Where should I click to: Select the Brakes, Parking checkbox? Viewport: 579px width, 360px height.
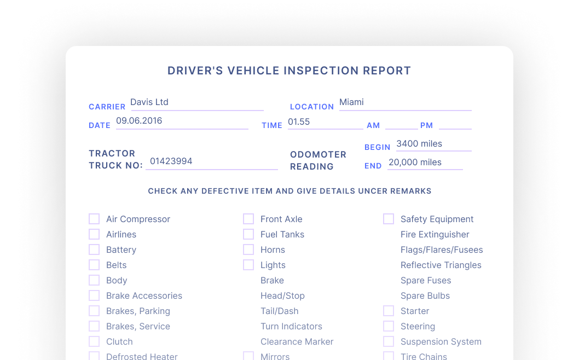coord(94,310)
